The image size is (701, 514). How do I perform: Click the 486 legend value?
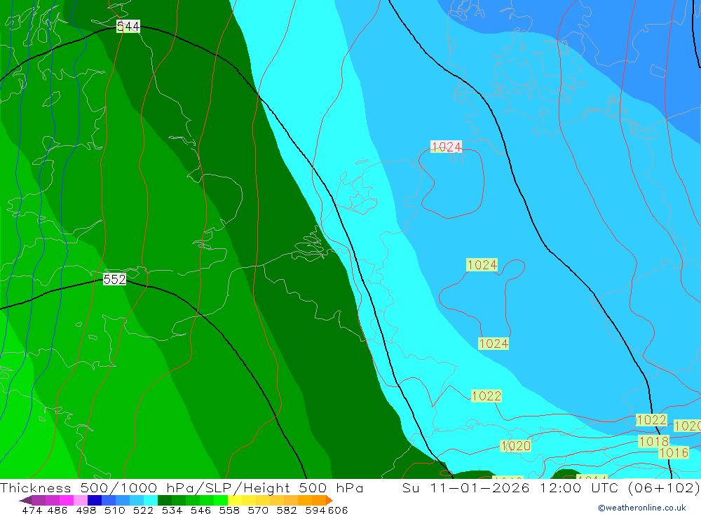click(x=57, y=510)
